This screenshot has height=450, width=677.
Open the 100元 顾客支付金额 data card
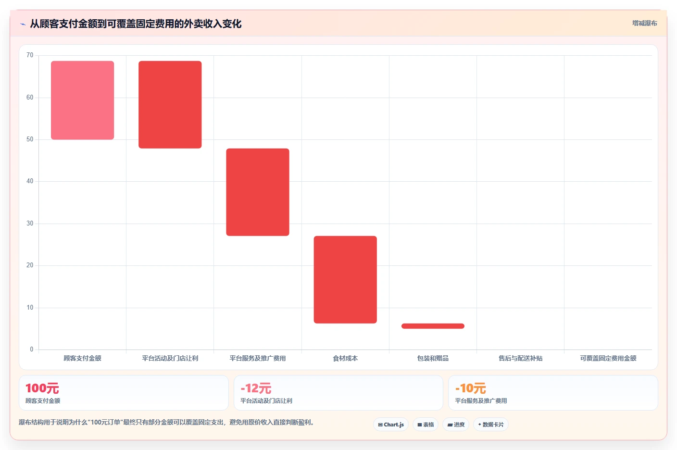pos(124,393)
